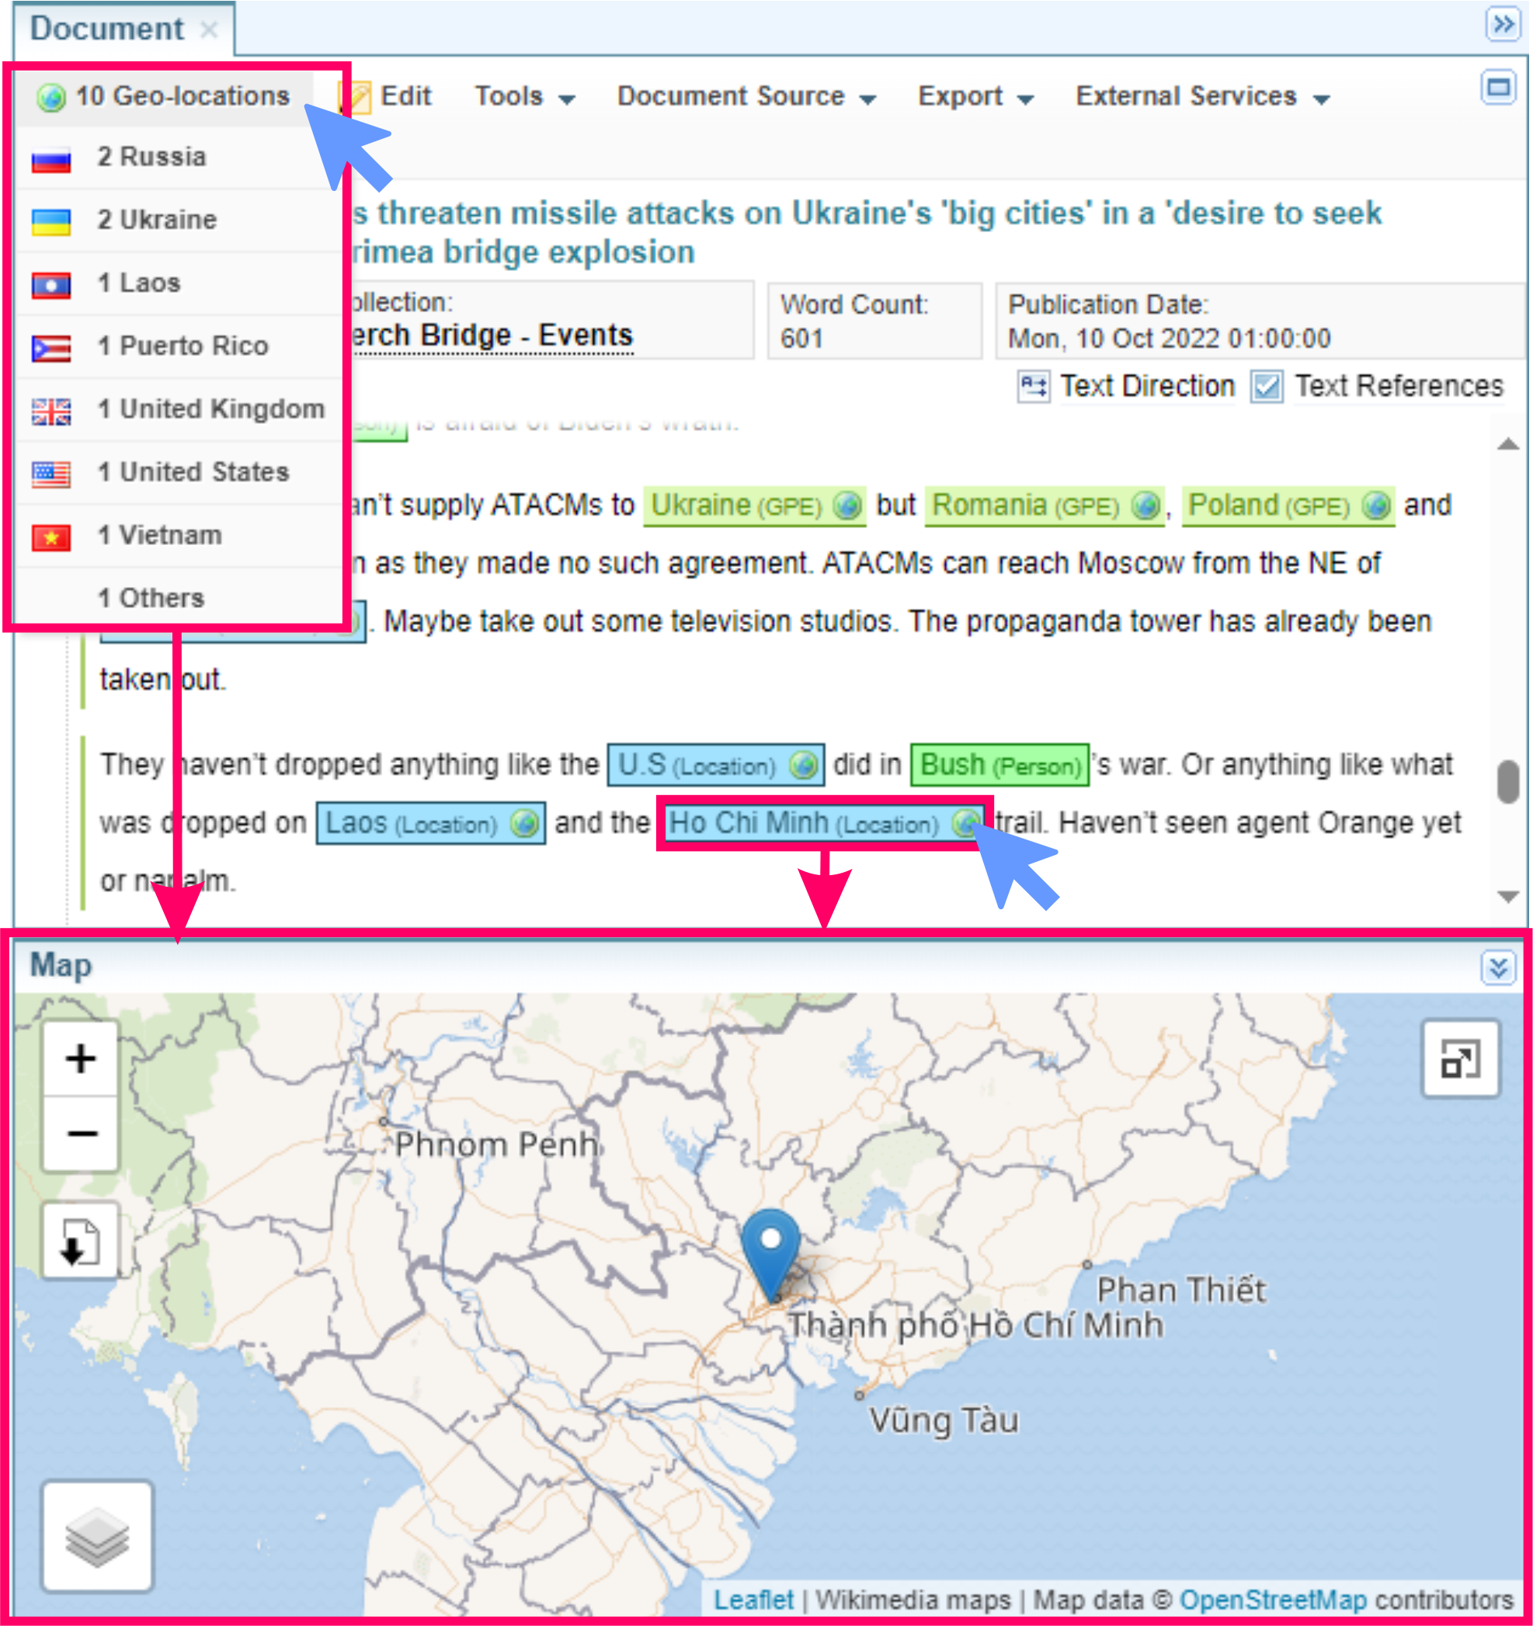Open the Export dropdown menu

coord(975,96)
